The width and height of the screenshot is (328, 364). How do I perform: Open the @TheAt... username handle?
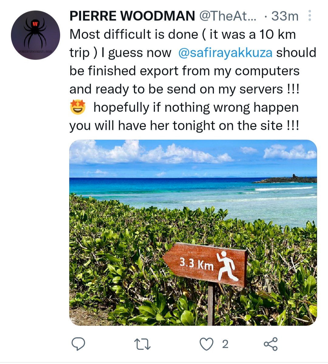pyautogui.click(x=228, y=16)
